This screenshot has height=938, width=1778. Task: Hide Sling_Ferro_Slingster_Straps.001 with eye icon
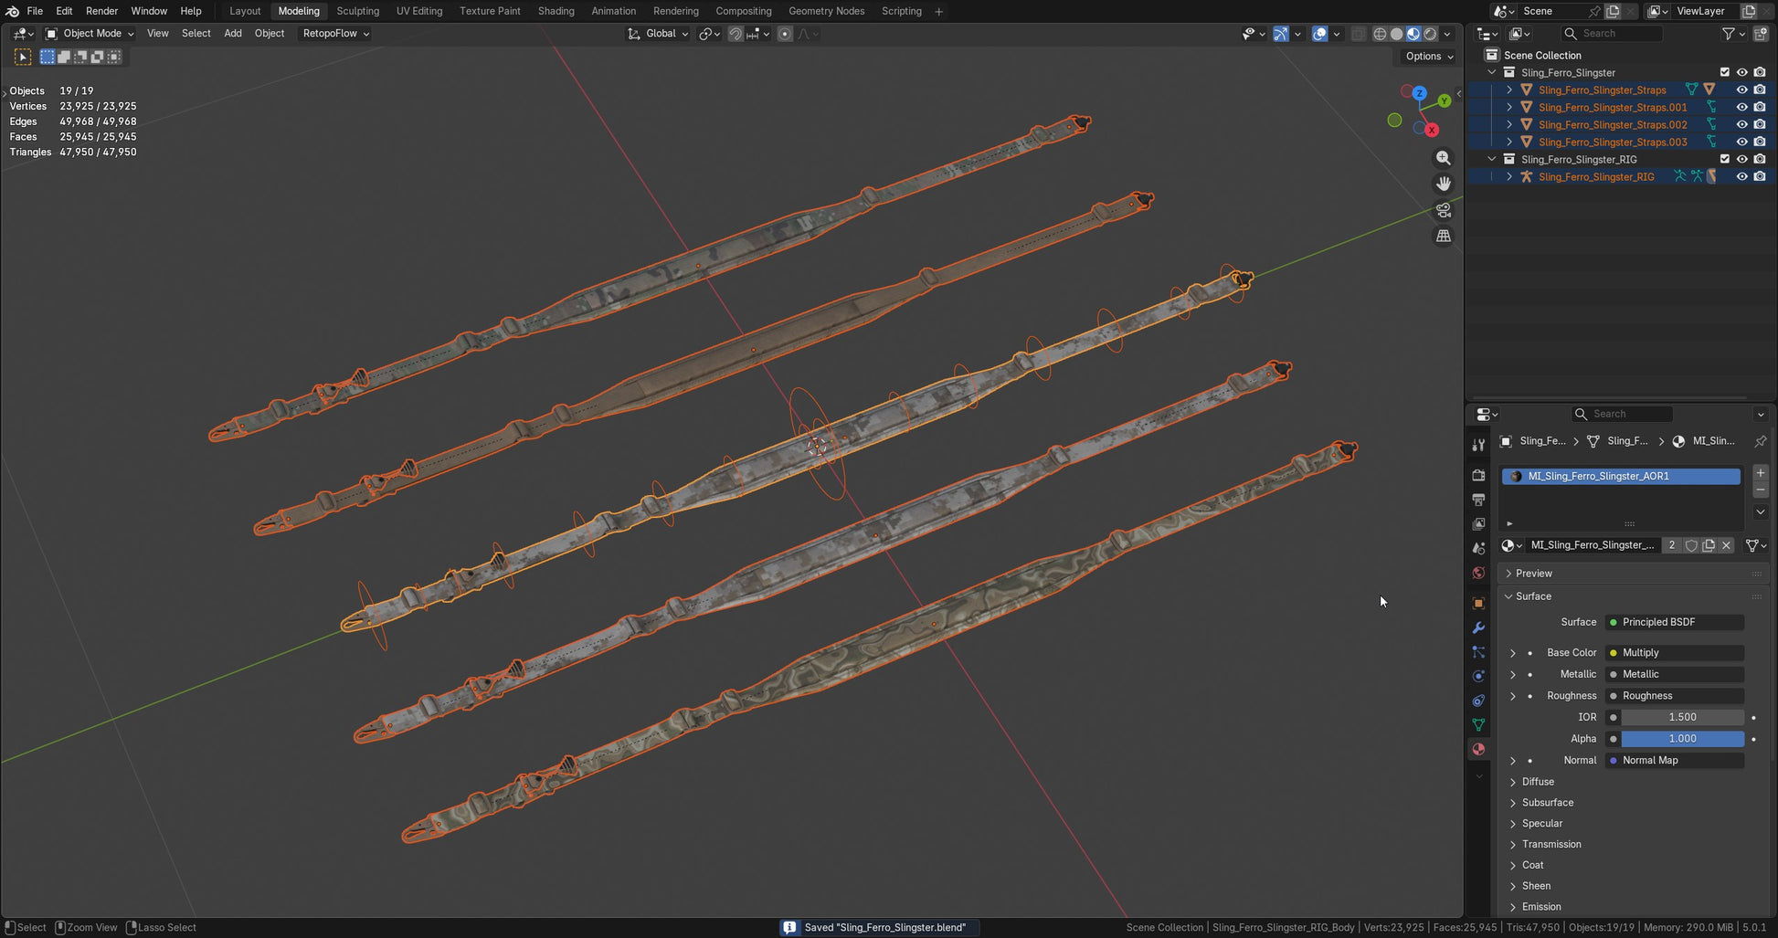pyautogui.click(x=1741, y=107)
